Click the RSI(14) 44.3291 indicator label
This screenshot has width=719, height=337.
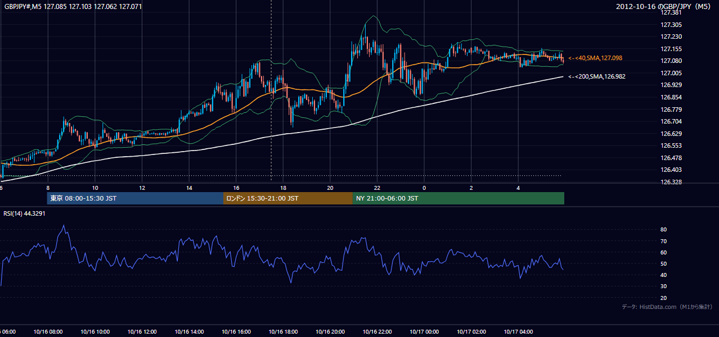[x=24, y=213]
